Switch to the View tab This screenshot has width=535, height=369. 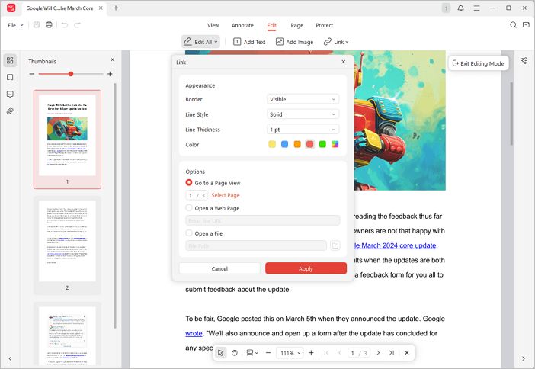(213, 25)
